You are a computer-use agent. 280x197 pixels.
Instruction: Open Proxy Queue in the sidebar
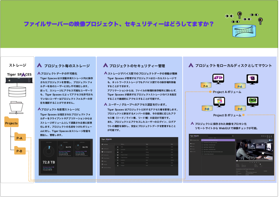tap(105, 158)
